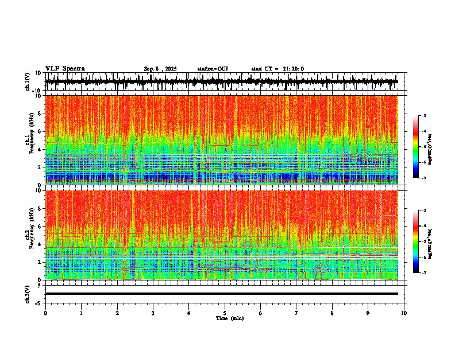Click the 'start UT = 21:20:0' label
Screen dimensions: 455x351
click(x=277, y=69)
